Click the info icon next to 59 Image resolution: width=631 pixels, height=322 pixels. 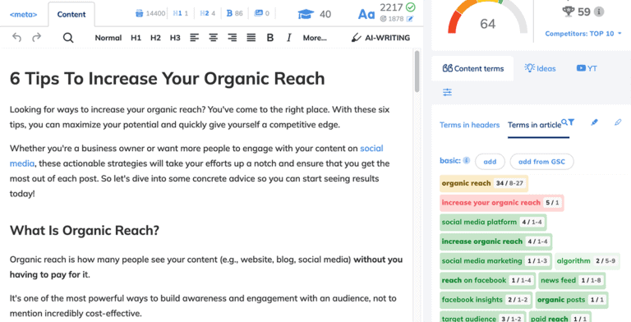[599, 11]
